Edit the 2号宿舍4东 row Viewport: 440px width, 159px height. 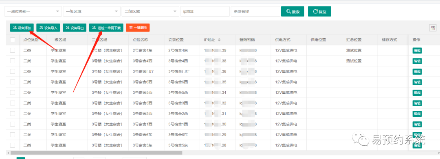click(417, 51)
